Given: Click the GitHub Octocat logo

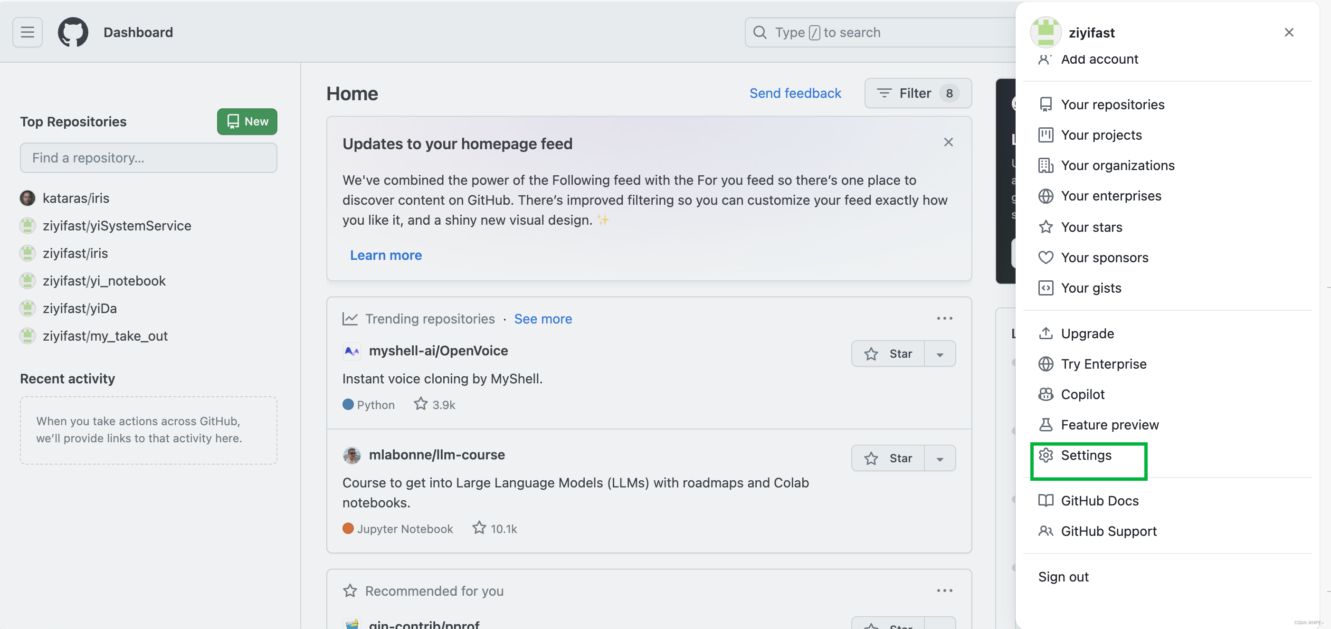Looking at the screenshot, I should click(73, 32).
